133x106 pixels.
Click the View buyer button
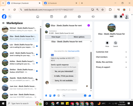click(x=56, y=37)
